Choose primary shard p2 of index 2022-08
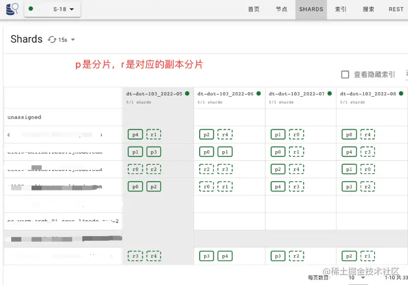The image size is (408, 285). [x=349, y=256]
